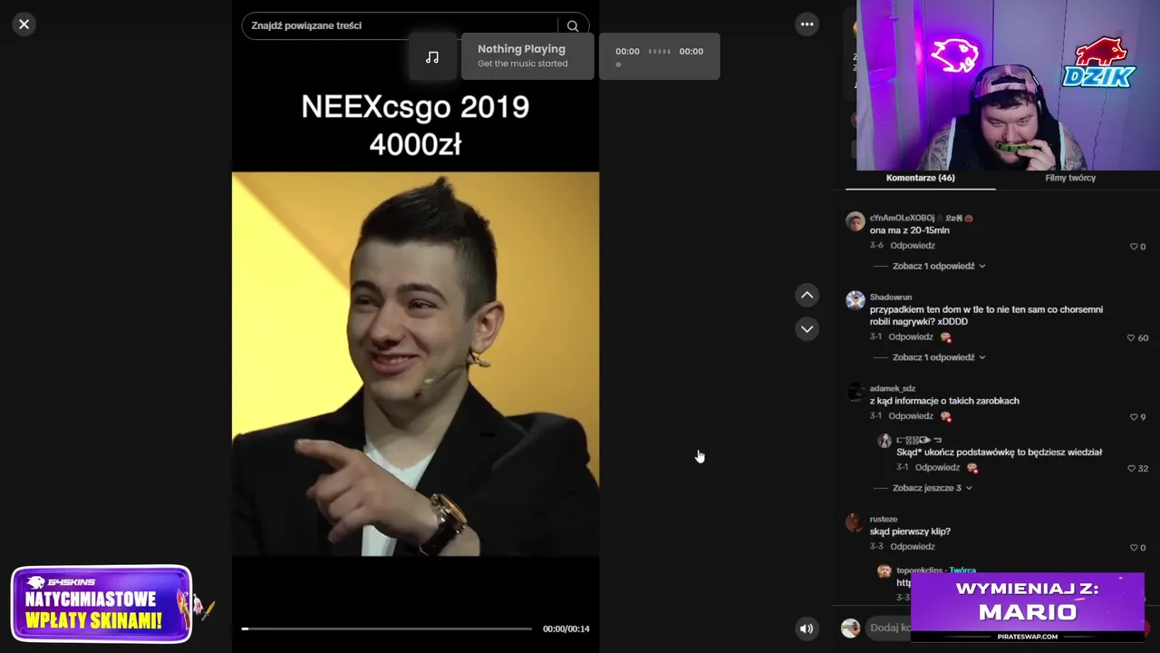This screenshot has height=653, width=1160.
Task: Close the video viewer with the X
Action: point(24,24)
